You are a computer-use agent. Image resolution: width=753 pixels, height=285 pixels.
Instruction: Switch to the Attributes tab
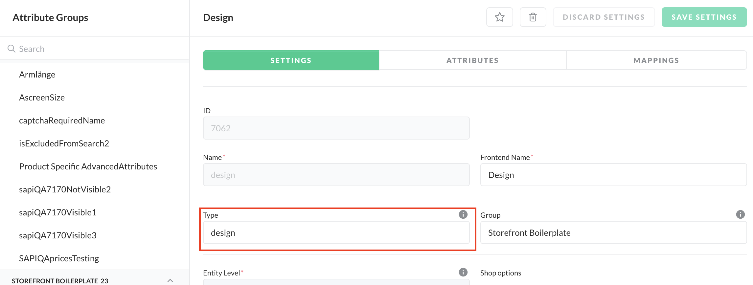pyautogui.click(x=472, y=60)
